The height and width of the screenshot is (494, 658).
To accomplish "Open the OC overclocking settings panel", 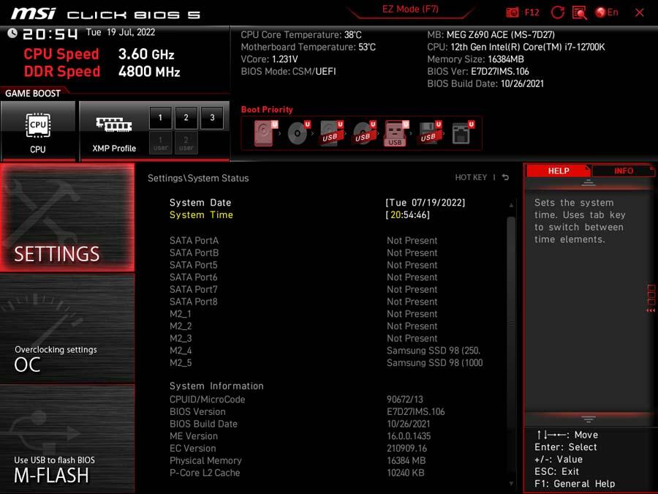I will pos(67,329).
